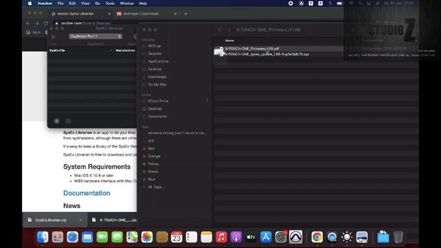This screenshot has height=248, width=441.
Task: Click remove (−) button in SysEx Librarian
Action: point(68,121)
